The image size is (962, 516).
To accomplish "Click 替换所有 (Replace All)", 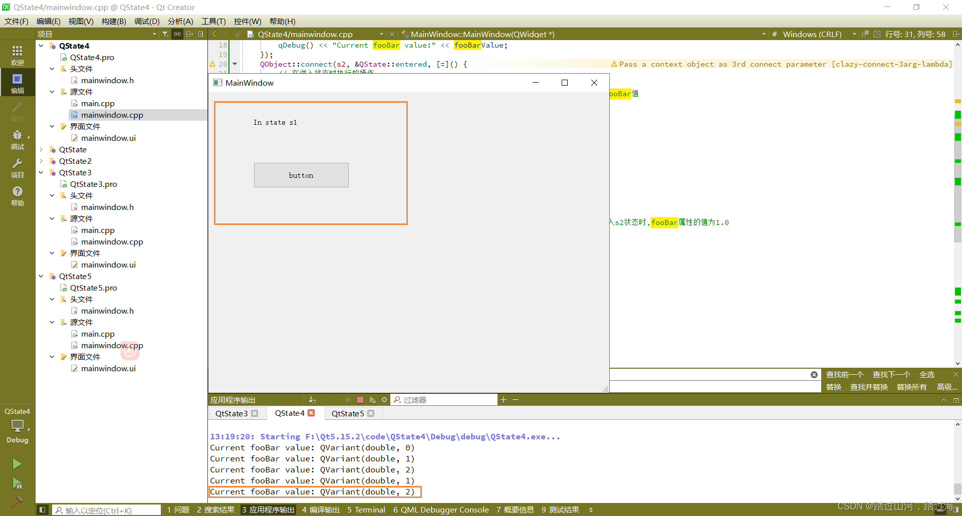I will click(911, 387).
